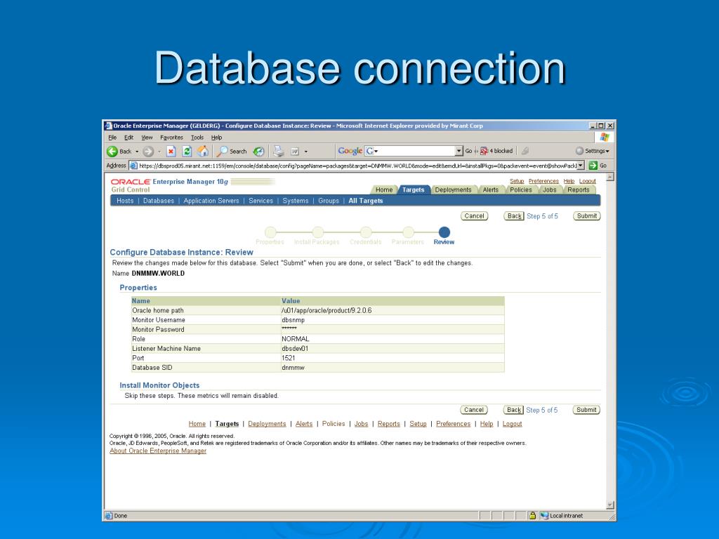Click the browser Home house icon
719x539 pixels.
pyautogui.click(x=203, y=152)
